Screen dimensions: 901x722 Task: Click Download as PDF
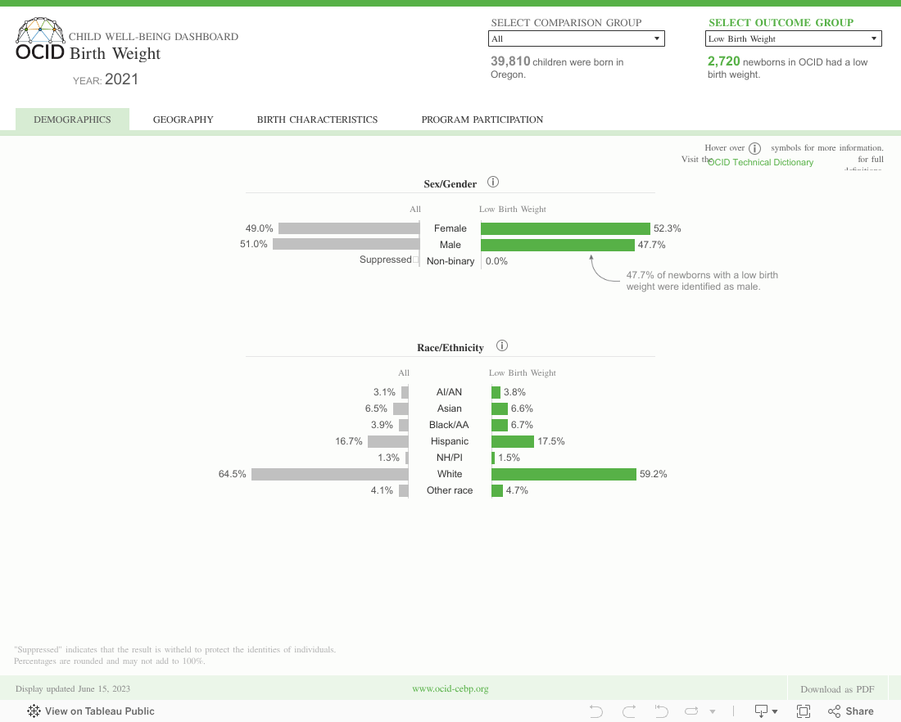[x=837, y=689]
